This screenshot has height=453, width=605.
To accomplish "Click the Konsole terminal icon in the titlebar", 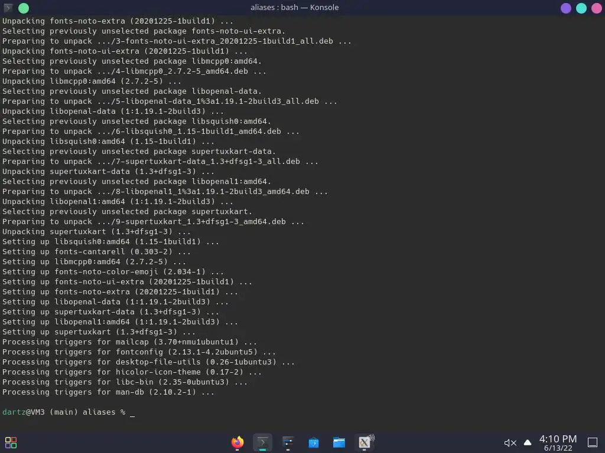I will (8, 7).
